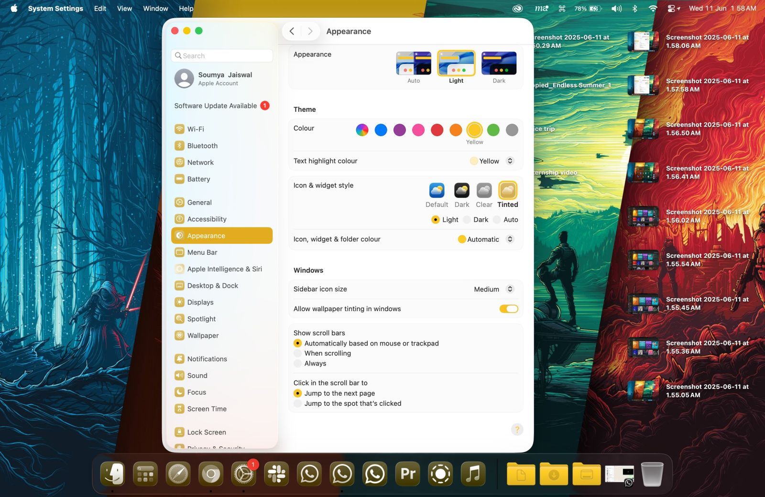The image size is (765, 497).
Task: Choose Purple theme colour swatch
Action: pos(399,130)
